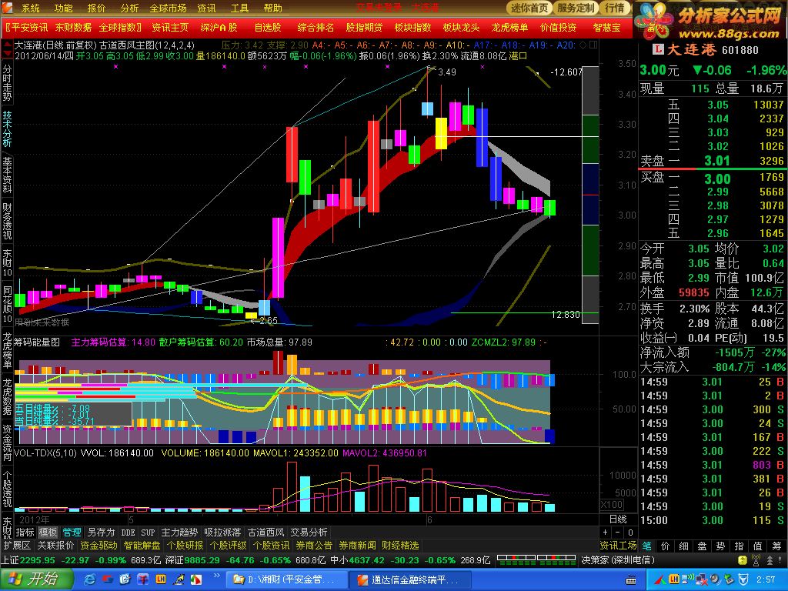Screen dimensions: 788x591
Task: Open the 个股研报 link
Action: (185, 546)
